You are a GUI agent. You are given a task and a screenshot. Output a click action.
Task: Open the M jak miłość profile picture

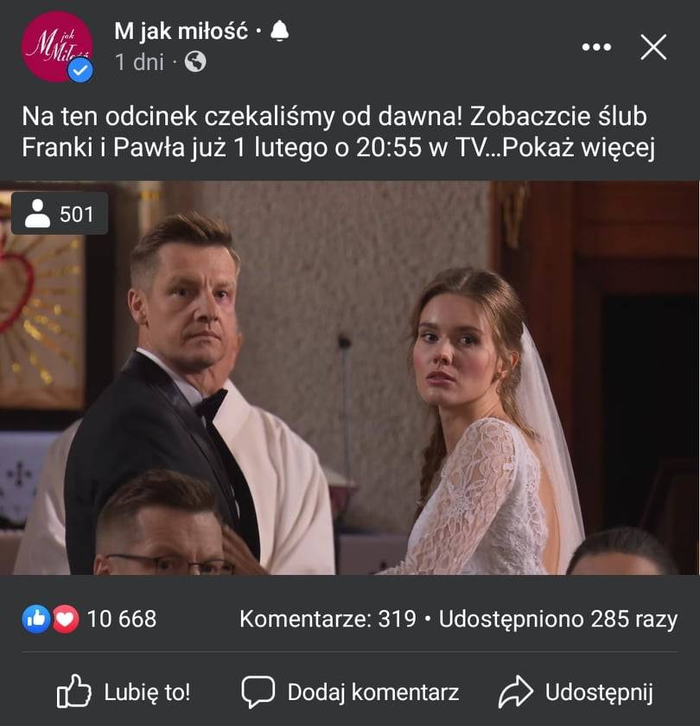(57, 47)
